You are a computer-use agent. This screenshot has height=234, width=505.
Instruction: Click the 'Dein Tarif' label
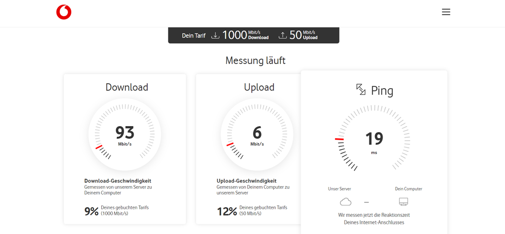pyautogui.click(x=194, y=36)
